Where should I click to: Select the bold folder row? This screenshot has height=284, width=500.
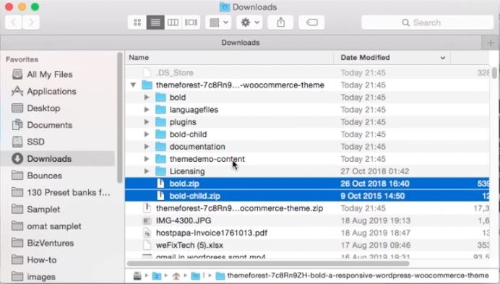point(307,98)
